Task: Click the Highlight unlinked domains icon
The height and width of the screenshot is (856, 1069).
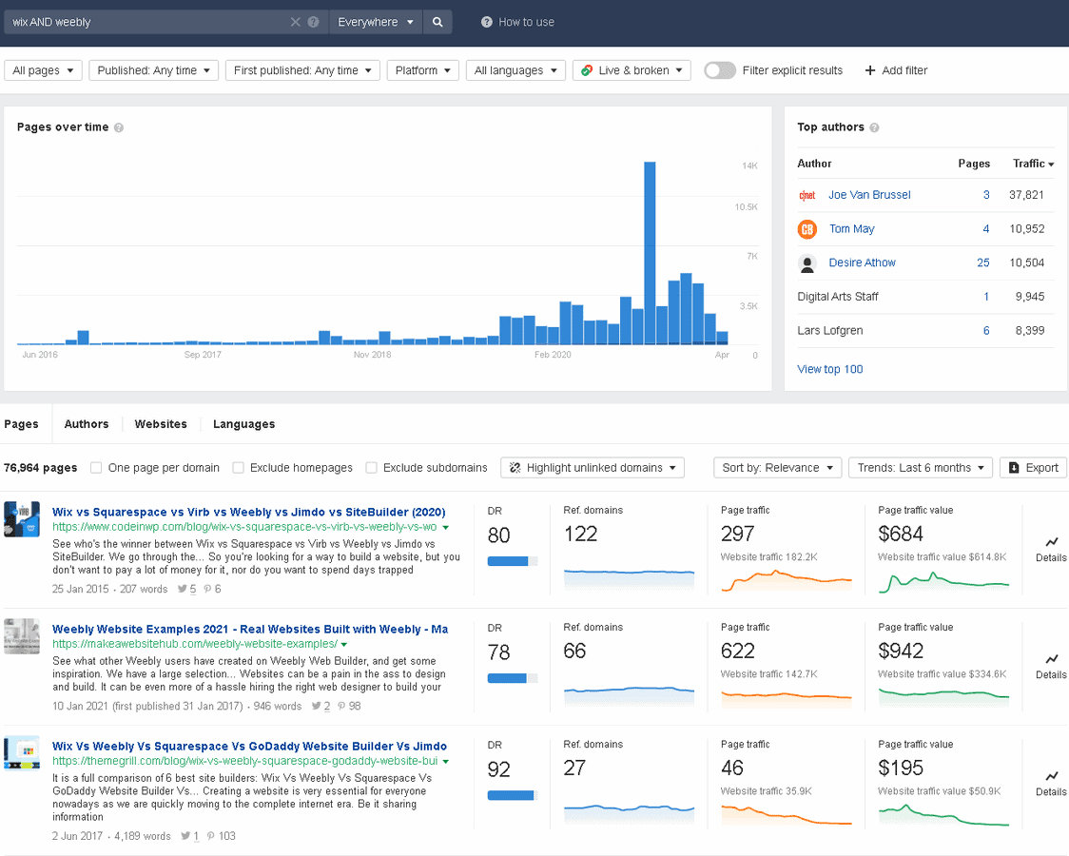Action: [x=515, y=468]
